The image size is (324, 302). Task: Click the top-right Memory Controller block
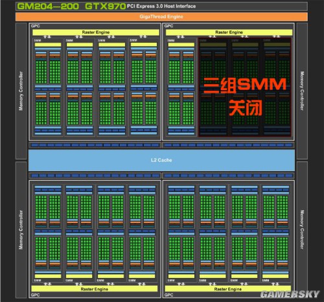[302, 91]
